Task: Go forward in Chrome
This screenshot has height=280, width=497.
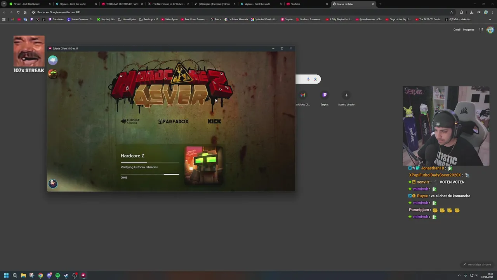Action: coord(11,12)
